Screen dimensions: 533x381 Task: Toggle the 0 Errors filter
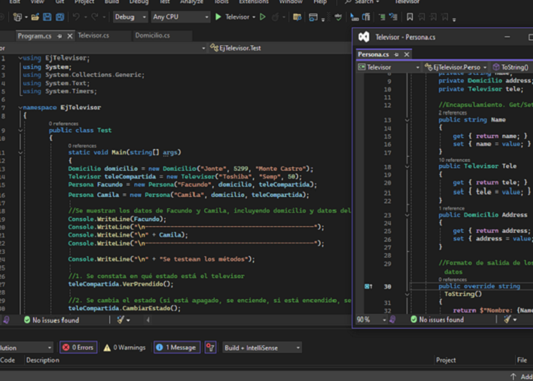(x=77, y=348)
